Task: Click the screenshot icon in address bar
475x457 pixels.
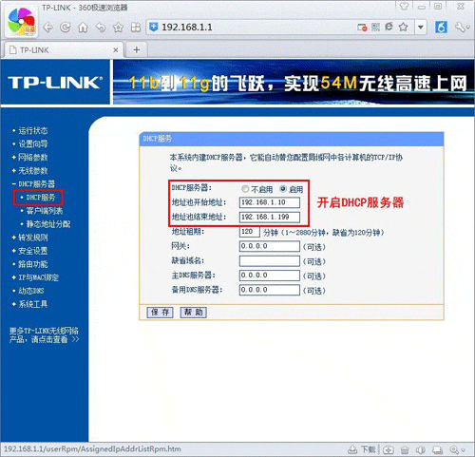Action: pyautogui.click(x=362, y=28)
